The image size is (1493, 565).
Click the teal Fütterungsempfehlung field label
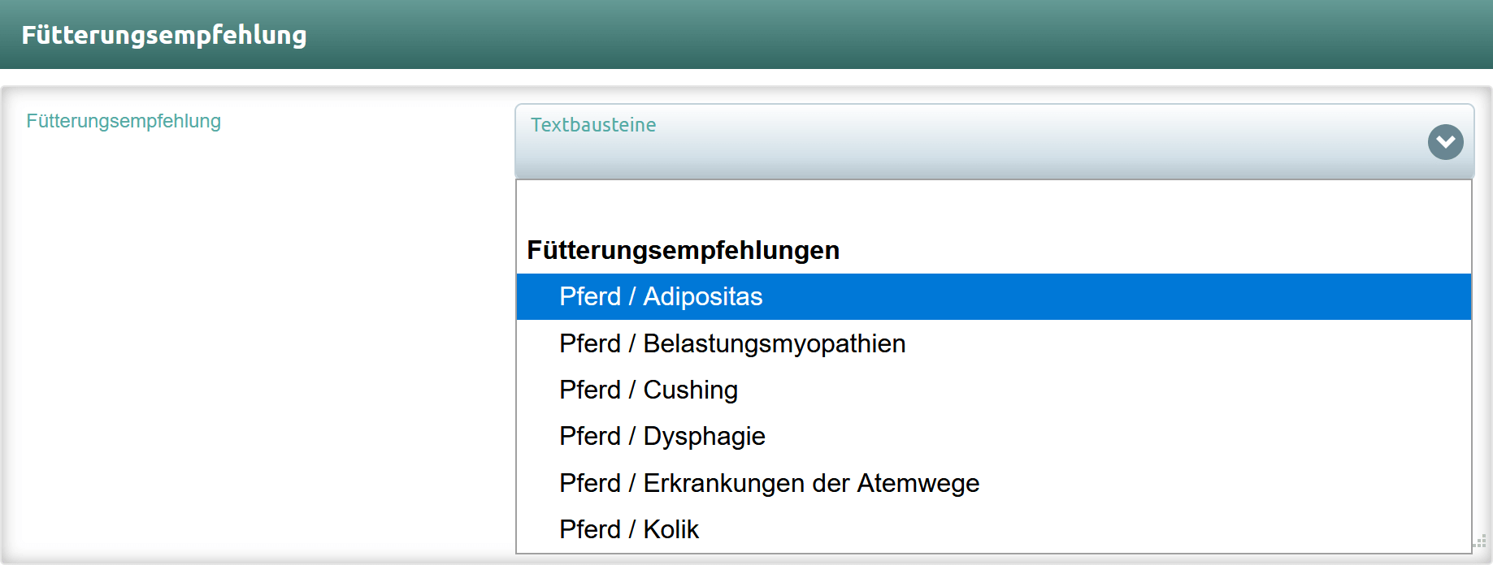pyautogui.click(x=124, y=121)
